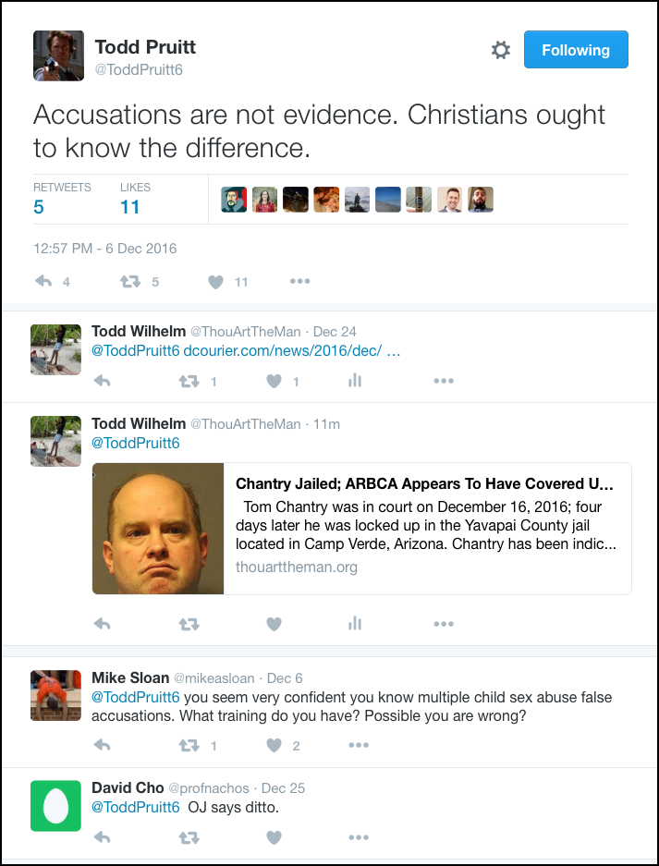Retweet Mike Sloan's reply
The width and height of the screenshot is (659, 866).
pos(189,746)
